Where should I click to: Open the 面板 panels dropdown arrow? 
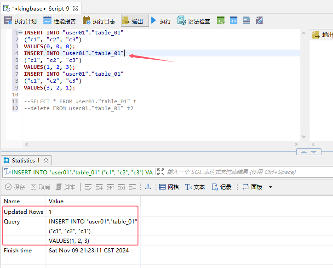pos(270,187)
